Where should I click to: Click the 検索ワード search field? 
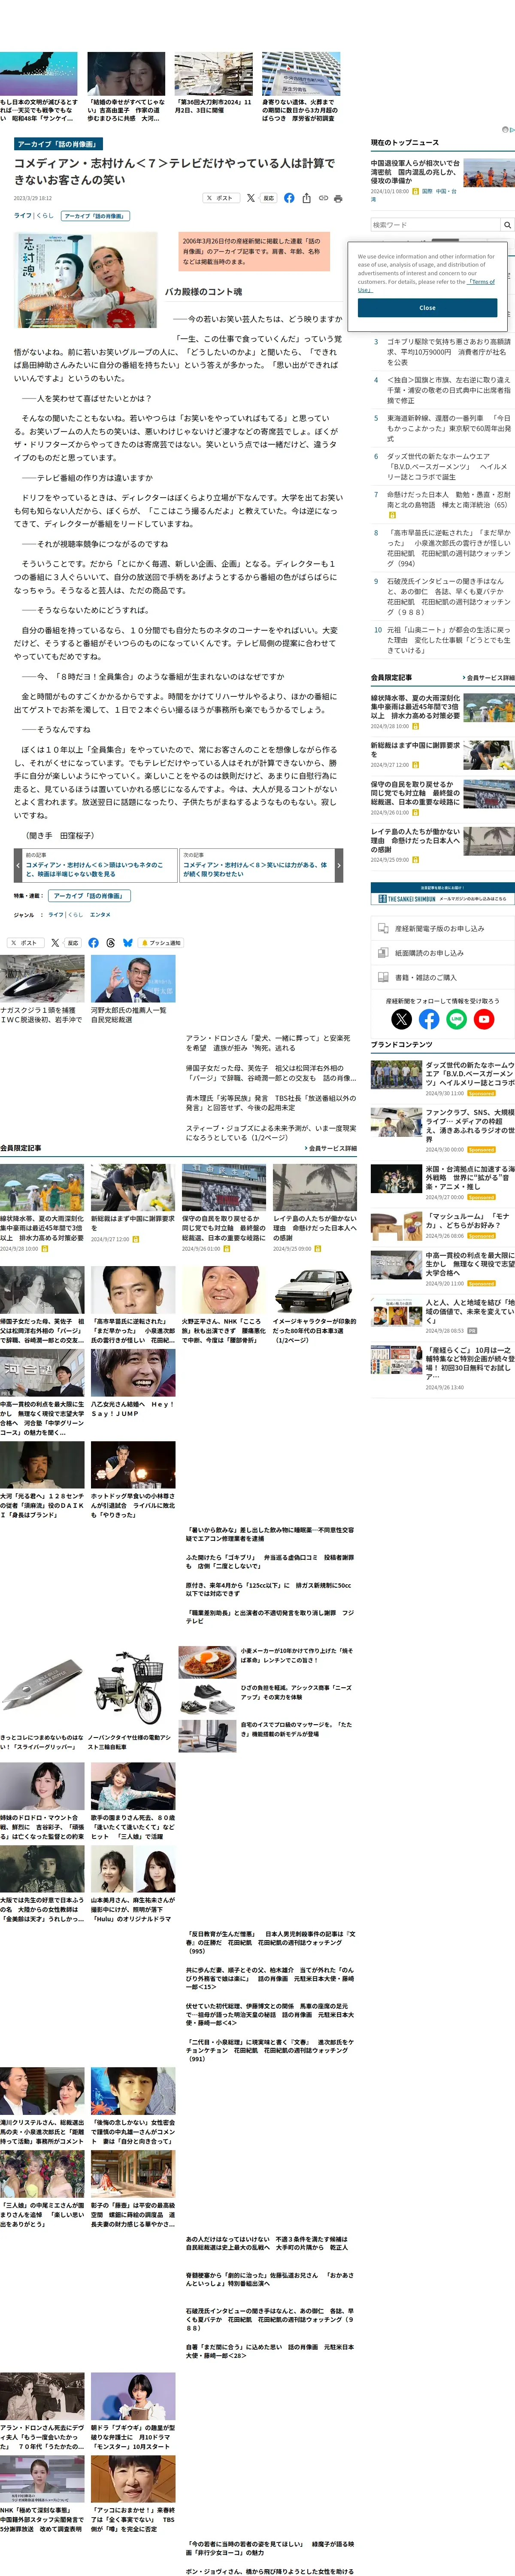(435, 225)
